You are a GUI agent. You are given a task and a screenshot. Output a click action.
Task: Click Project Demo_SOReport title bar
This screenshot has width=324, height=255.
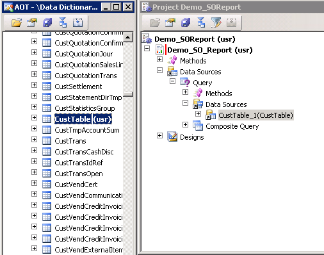[x=232, y=7]
